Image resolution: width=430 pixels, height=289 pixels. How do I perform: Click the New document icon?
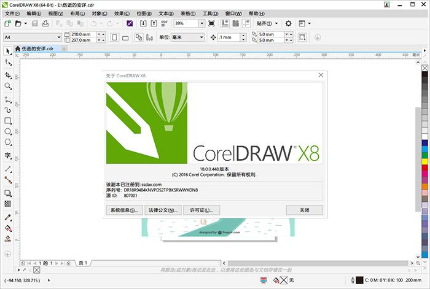[x=7, y=23]
